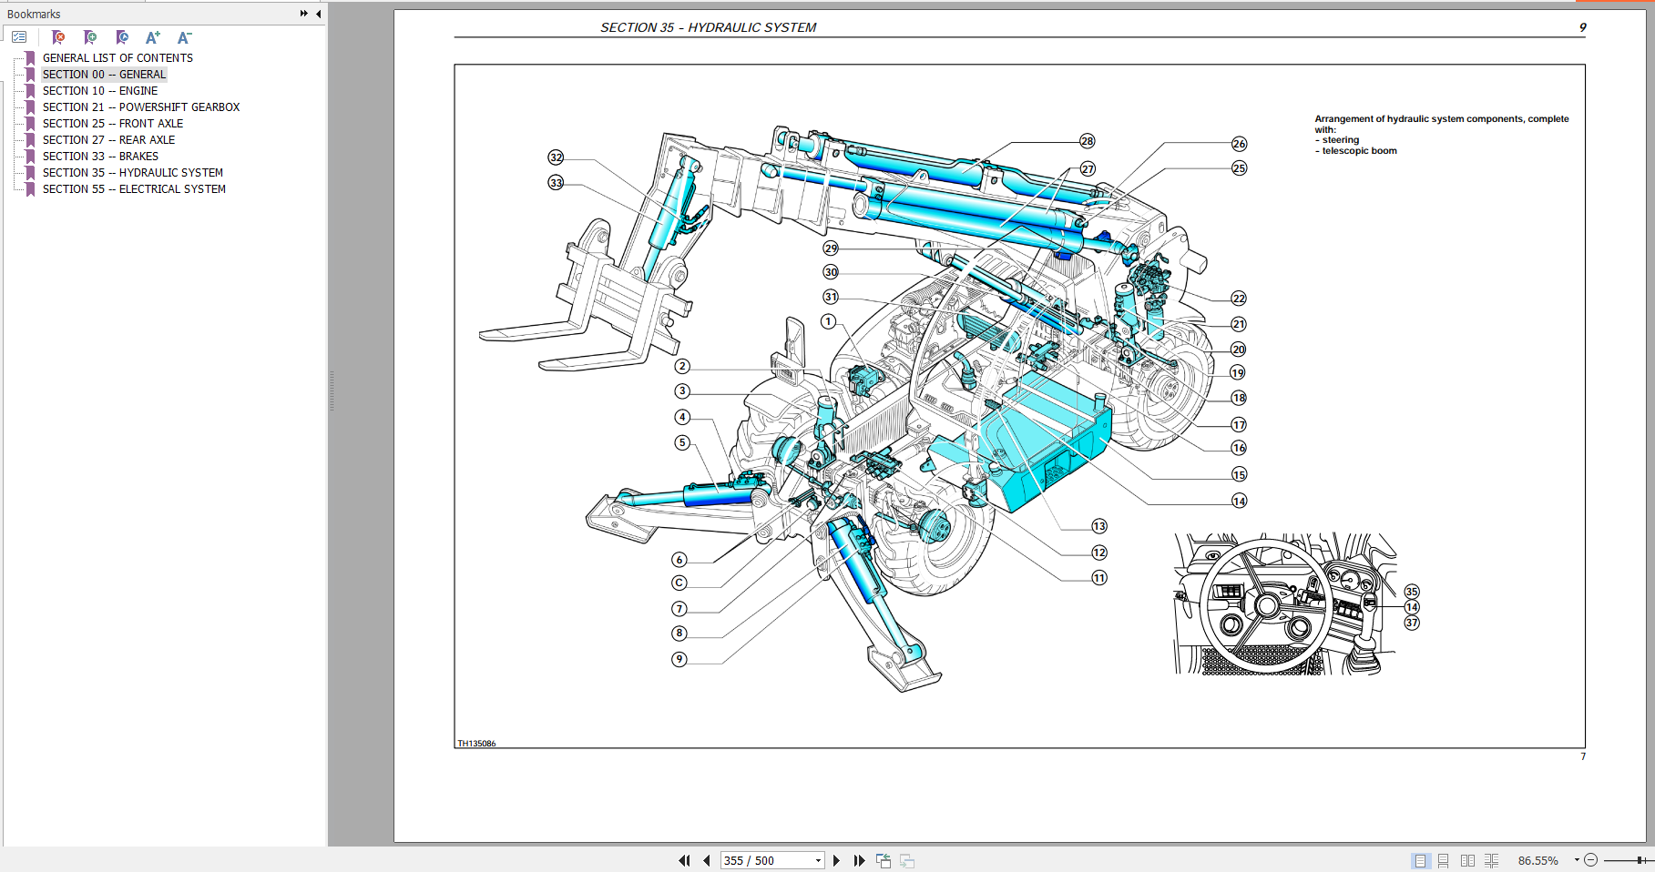
Task: Enable single page view mode
Action: [x=1419, y=860]
